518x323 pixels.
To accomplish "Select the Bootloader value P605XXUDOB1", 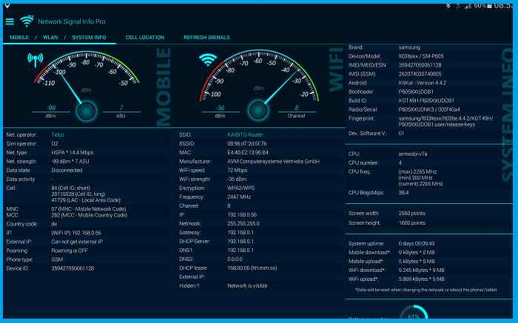I will (x=416, y=92).
